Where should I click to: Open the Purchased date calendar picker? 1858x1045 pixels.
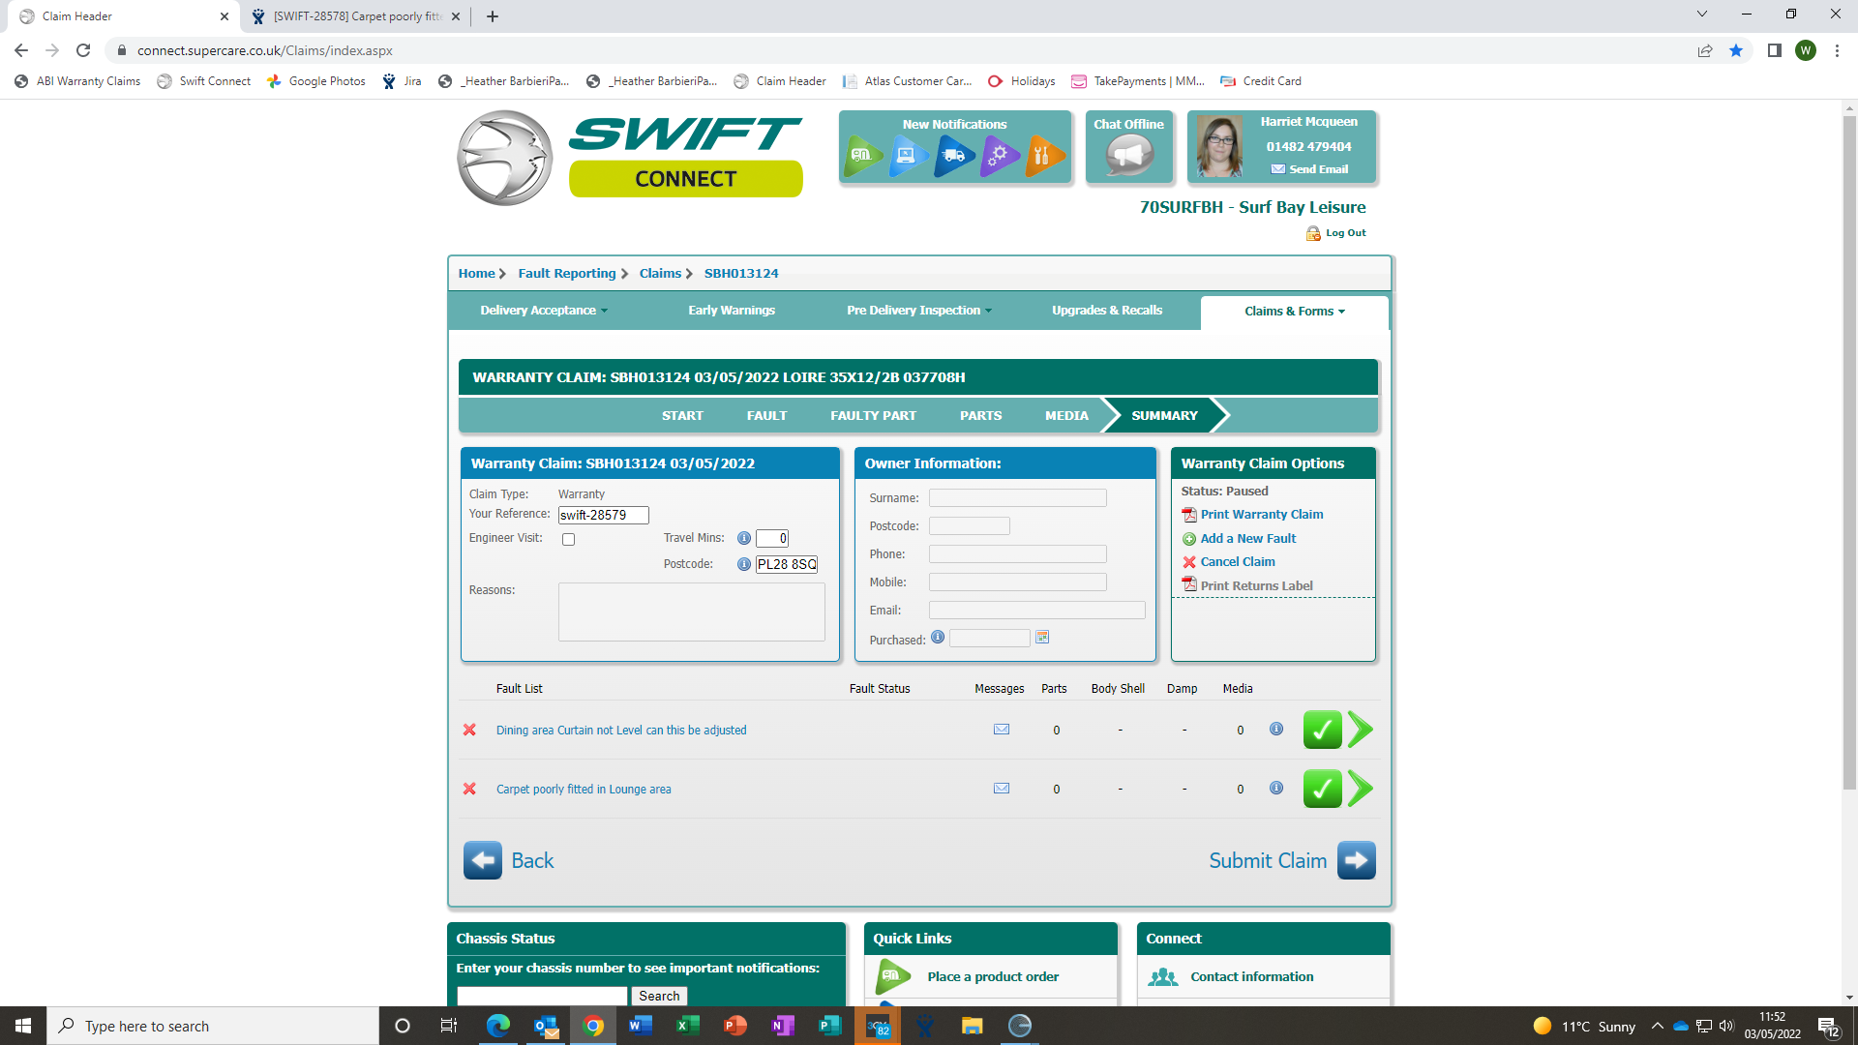click(1042, 638)
